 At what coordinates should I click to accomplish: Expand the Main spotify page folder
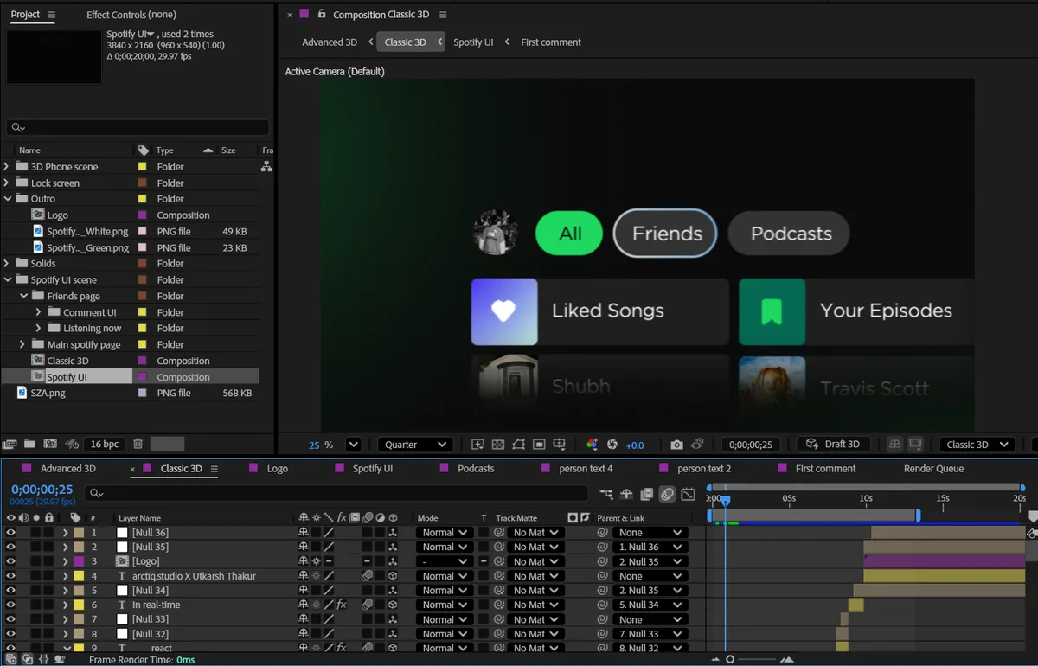[x=23, y=344]
